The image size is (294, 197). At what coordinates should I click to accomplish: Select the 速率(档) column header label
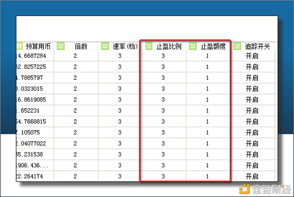pos(125,46)
